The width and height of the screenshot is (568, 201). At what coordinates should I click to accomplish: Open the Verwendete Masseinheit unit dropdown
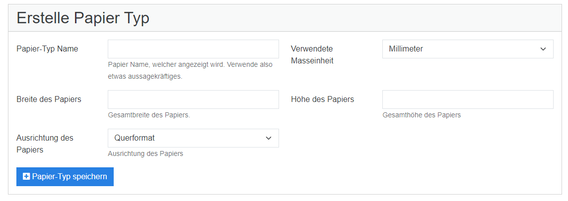click(x=467, y=49)
